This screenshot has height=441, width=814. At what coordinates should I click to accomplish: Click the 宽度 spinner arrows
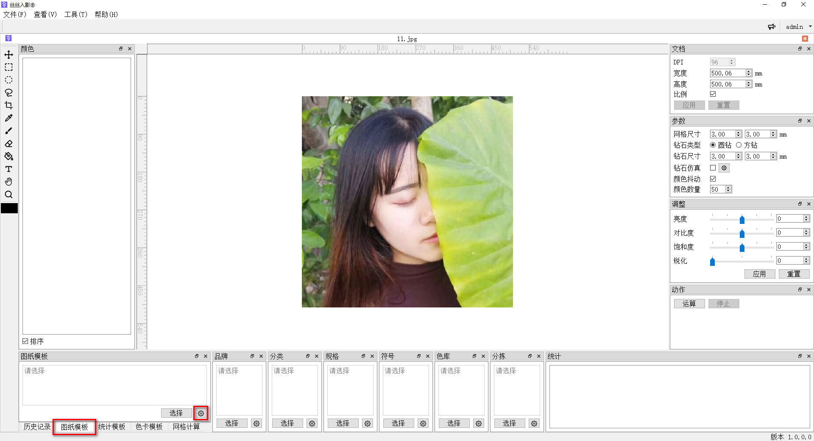pyautogui.click(x=749, y=73)
